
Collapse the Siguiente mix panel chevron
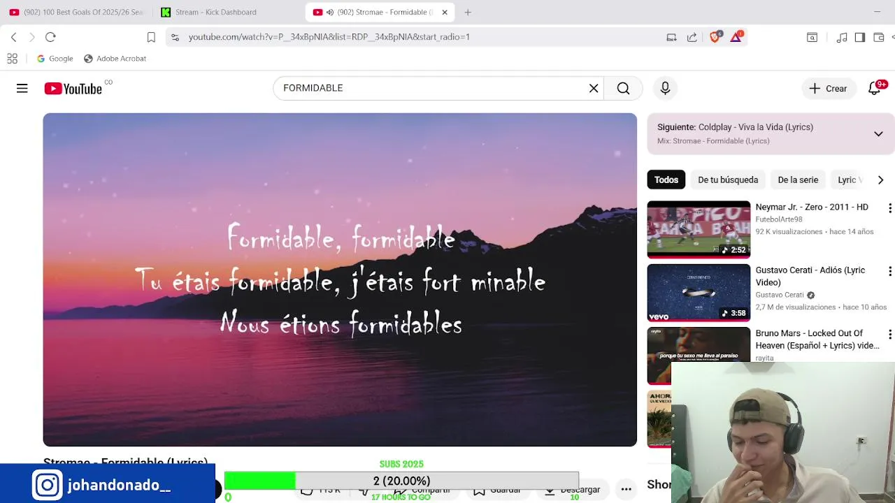click(x=878, y=133)
